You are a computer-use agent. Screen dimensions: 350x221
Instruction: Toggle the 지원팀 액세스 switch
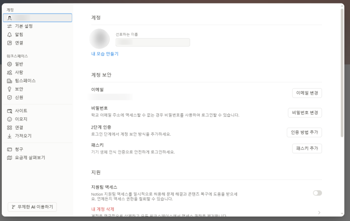click(x=317, y=193)
